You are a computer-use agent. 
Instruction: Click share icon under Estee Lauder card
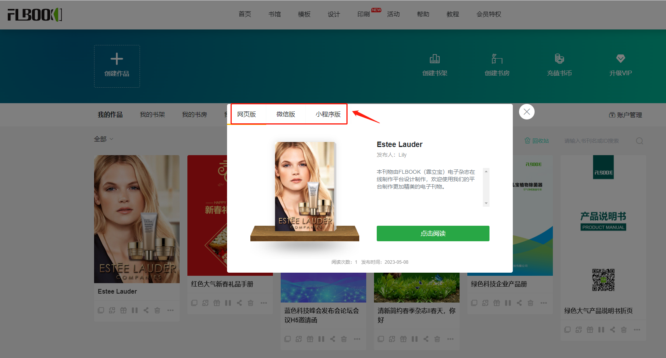tap(146, 310)
